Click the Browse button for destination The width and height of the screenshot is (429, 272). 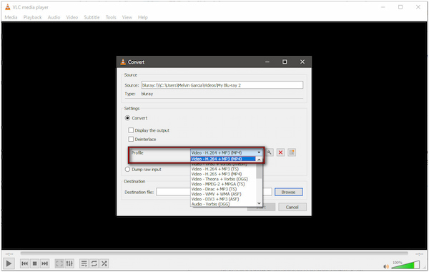click(288, 192)
